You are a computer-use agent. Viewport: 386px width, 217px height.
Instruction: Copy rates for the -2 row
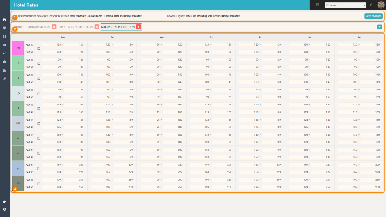tap(38, 78)
